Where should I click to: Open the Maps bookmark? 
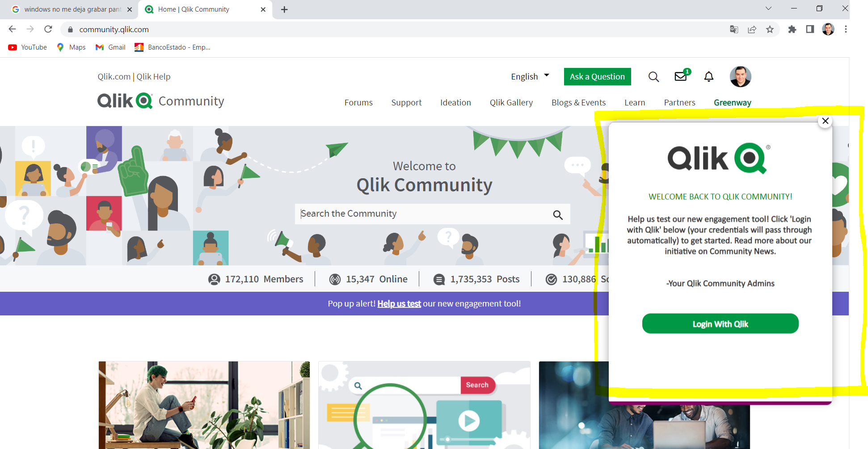tap(71, 47)
